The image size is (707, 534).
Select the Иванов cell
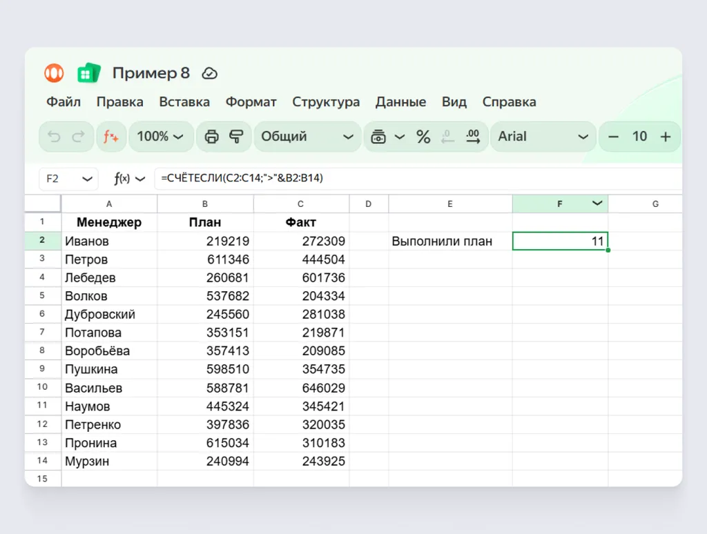[x=109, y=241]
